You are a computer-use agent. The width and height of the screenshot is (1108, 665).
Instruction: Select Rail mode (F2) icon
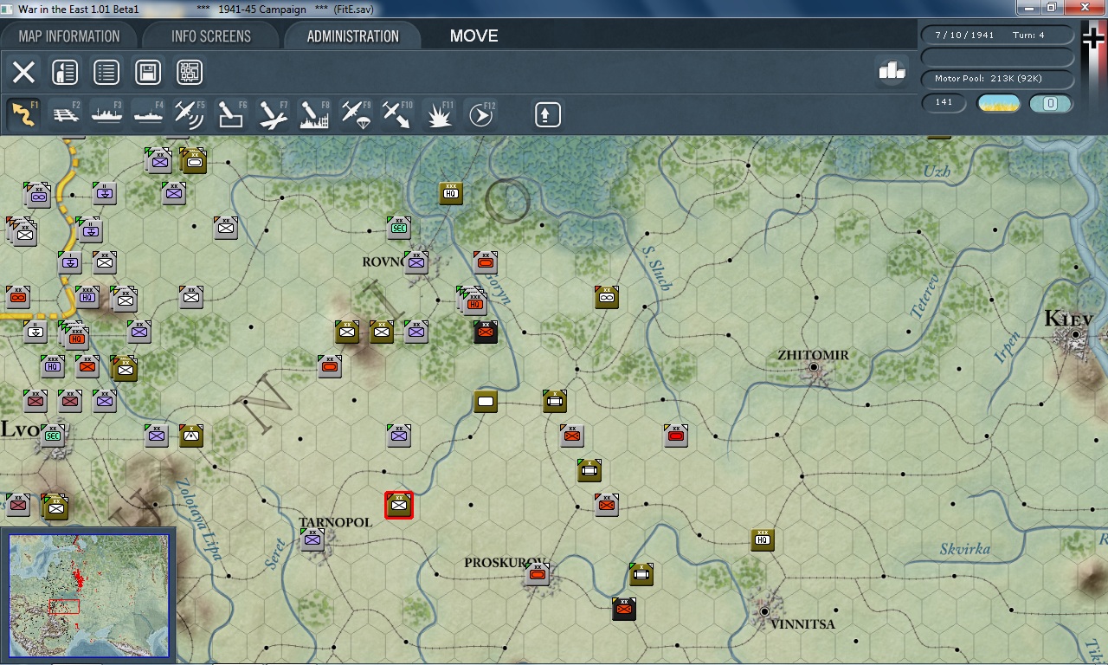coord(66,114)
